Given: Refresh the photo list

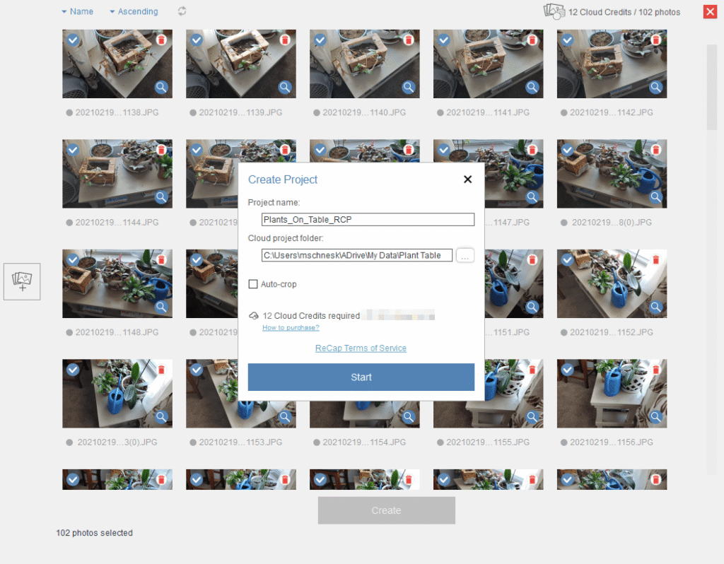Looking at the screenshot, I should [x=182, y=11].
